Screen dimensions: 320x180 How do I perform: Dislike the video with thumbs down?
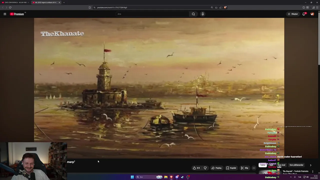click(x=205, y=168)
